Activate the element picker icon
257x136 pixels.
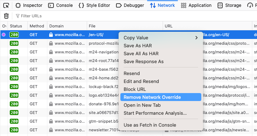[x=6, y=5]
